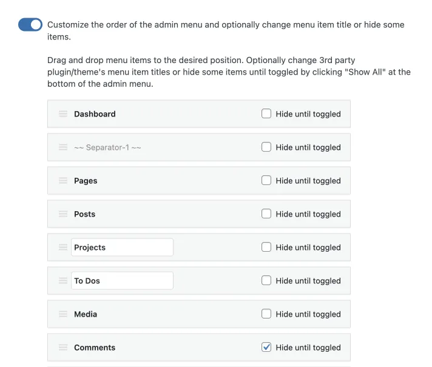Click the drag handle beside Media
Viewport: 432px width, 367px height.
click(x=63, y=314)
